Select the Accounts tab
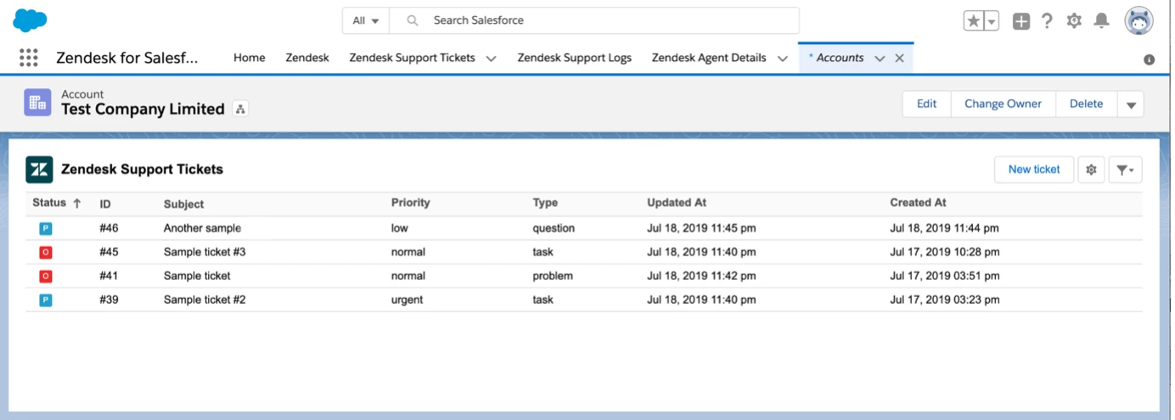The width and height of the screenshot is (1175, 420). 840,58
